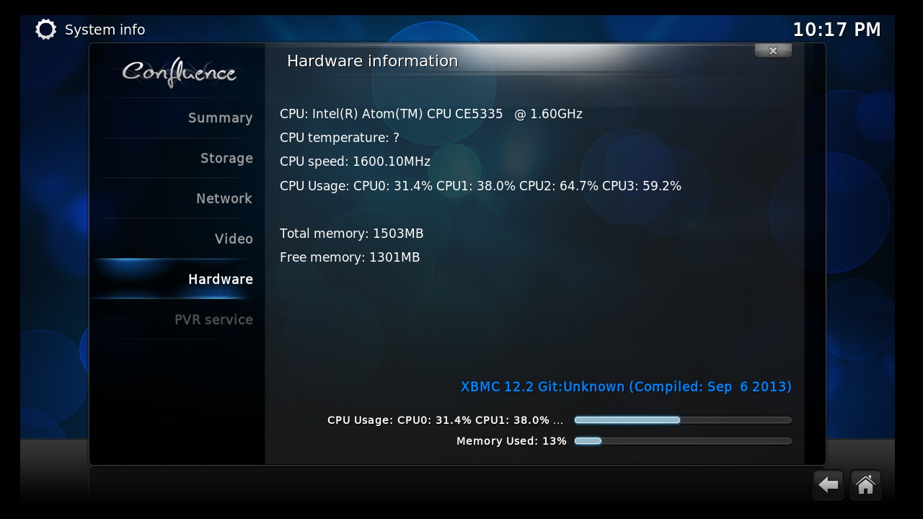This screenshot has width=923, height=519.
Task: Click the back arrow icon
Action: tap(828, 485)
